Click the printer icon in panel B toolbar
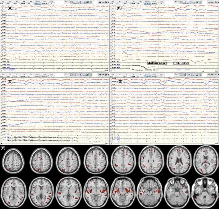Screen dimensions: 219x209 [194, 2]
